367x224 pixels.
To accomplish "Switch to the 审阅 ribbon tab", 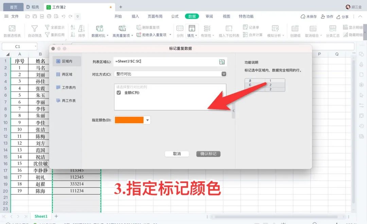I will point(209,16).
